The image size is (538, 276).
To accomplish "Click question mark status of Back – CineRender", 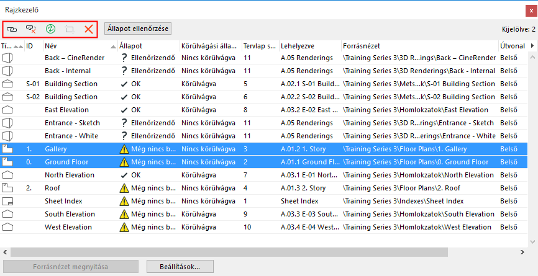I will pyautogui.click(x=124, y=58).
